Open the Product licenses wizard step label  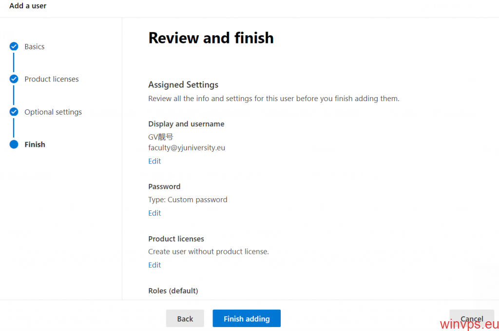pyautogui.click(x=52, y=79)
